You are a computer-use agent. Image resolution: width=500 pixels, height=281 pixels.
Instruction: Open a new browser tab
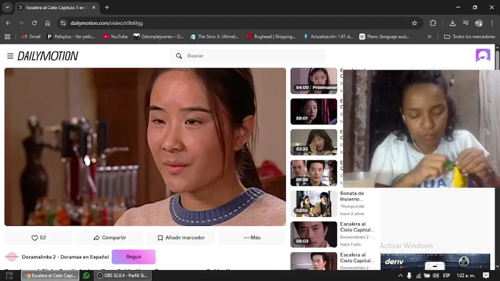pos(107,7)
